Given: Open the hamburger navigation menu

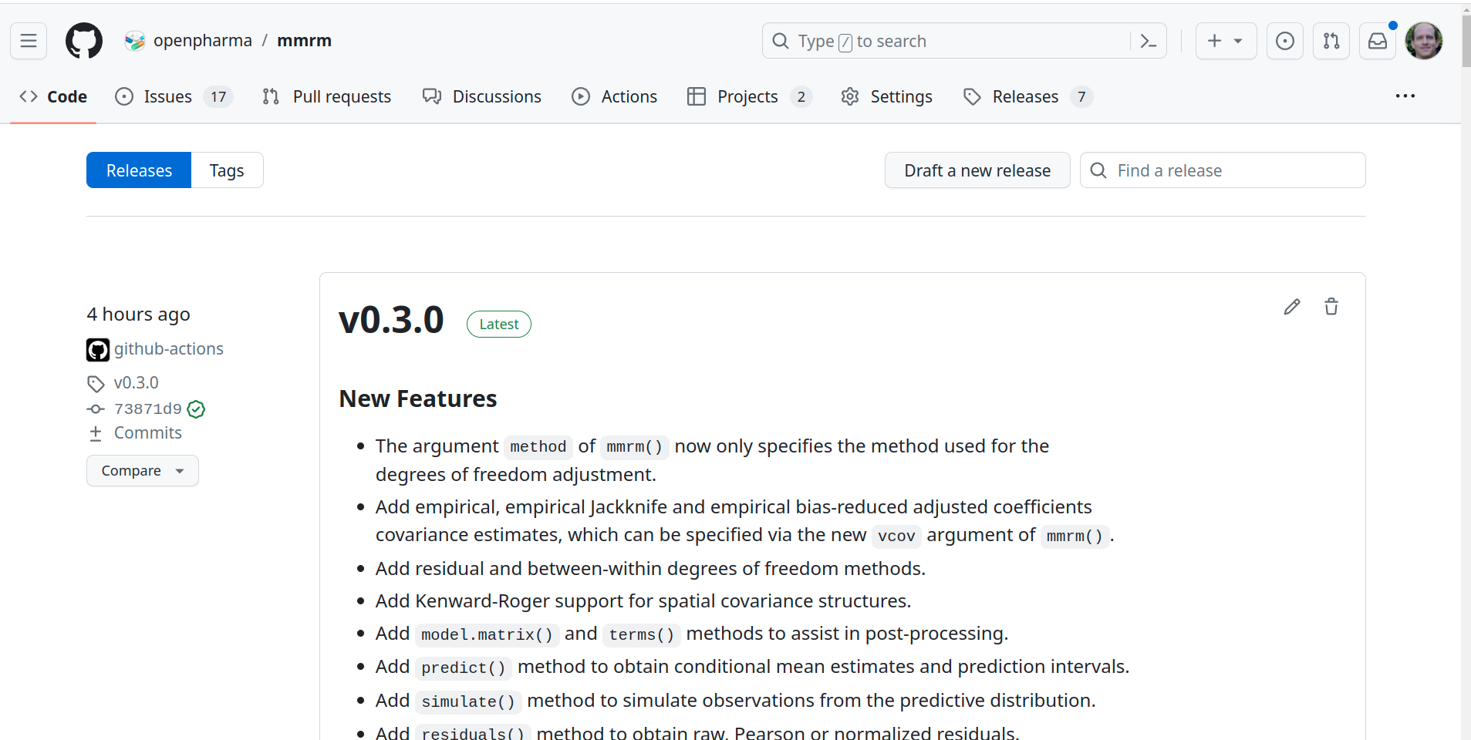Looking at the screenshot, I should 29,41.
